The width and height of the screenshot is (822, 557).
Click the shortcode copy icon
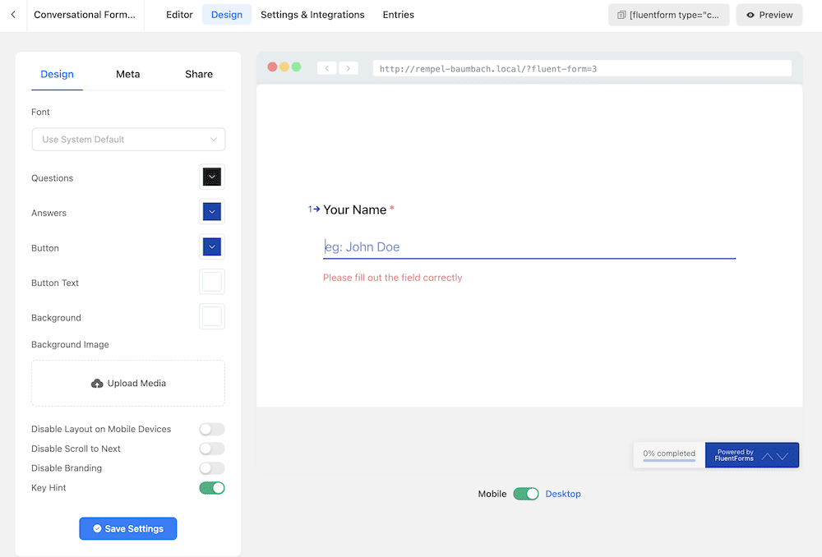click(x=621, y=15)
